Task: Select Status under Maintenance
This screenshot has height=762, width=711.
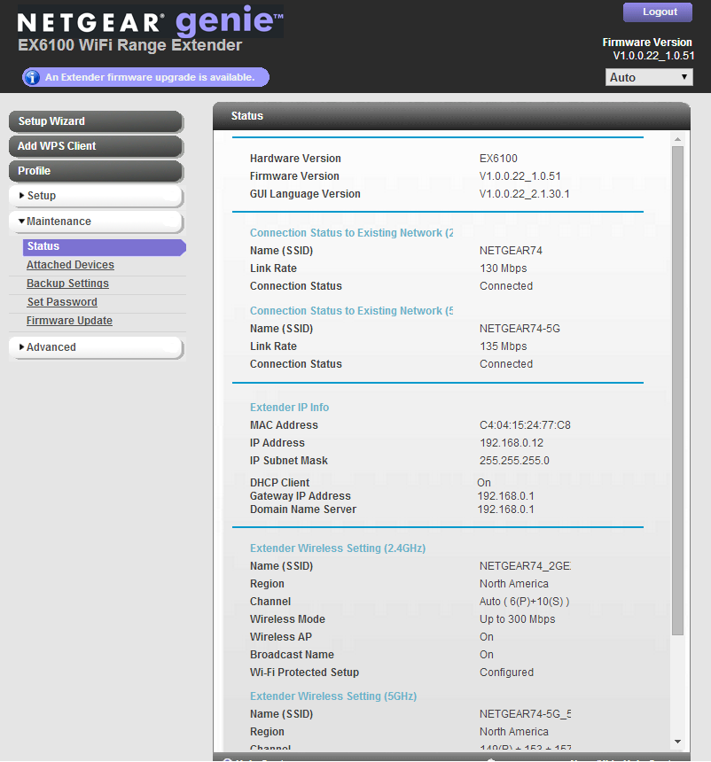Action: (x=43, y=246)
